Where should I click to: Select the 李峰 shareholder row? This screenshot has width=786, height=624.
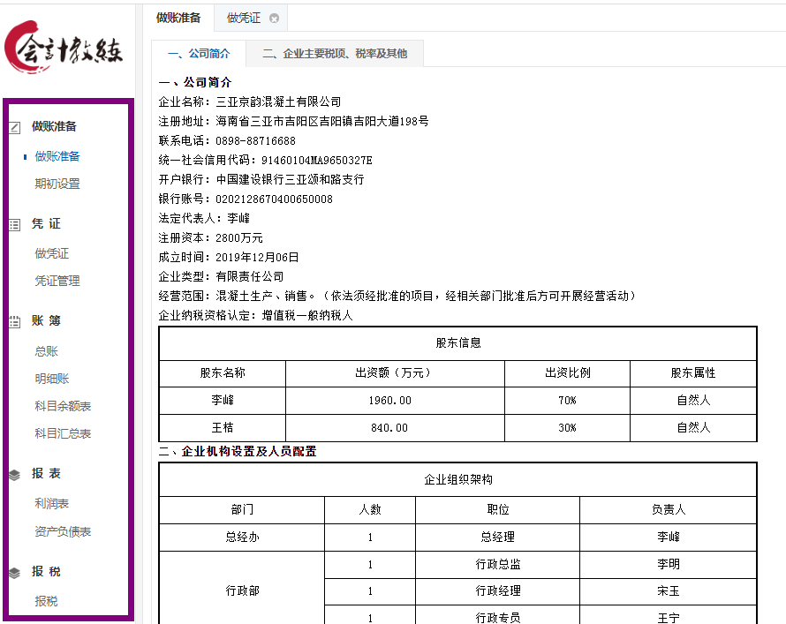[222, 400]
